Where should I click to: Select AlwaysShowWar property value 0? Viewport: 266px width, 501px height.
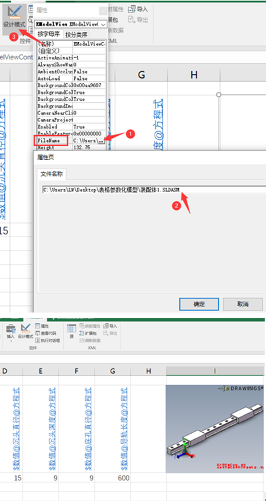pyautogui.click(x=89, y=65)
